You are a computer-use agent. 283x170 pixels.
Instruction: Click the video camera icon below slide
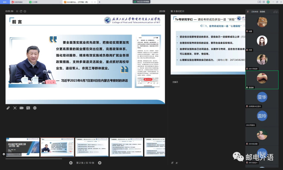(21, 108)
